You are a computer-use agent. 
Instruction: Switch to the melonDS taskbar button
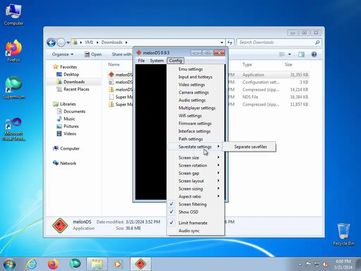tap(141, 264)
